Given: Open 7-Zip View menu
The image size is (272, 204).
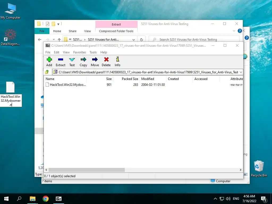Looking at the screenshot, I should click(66, 52).
